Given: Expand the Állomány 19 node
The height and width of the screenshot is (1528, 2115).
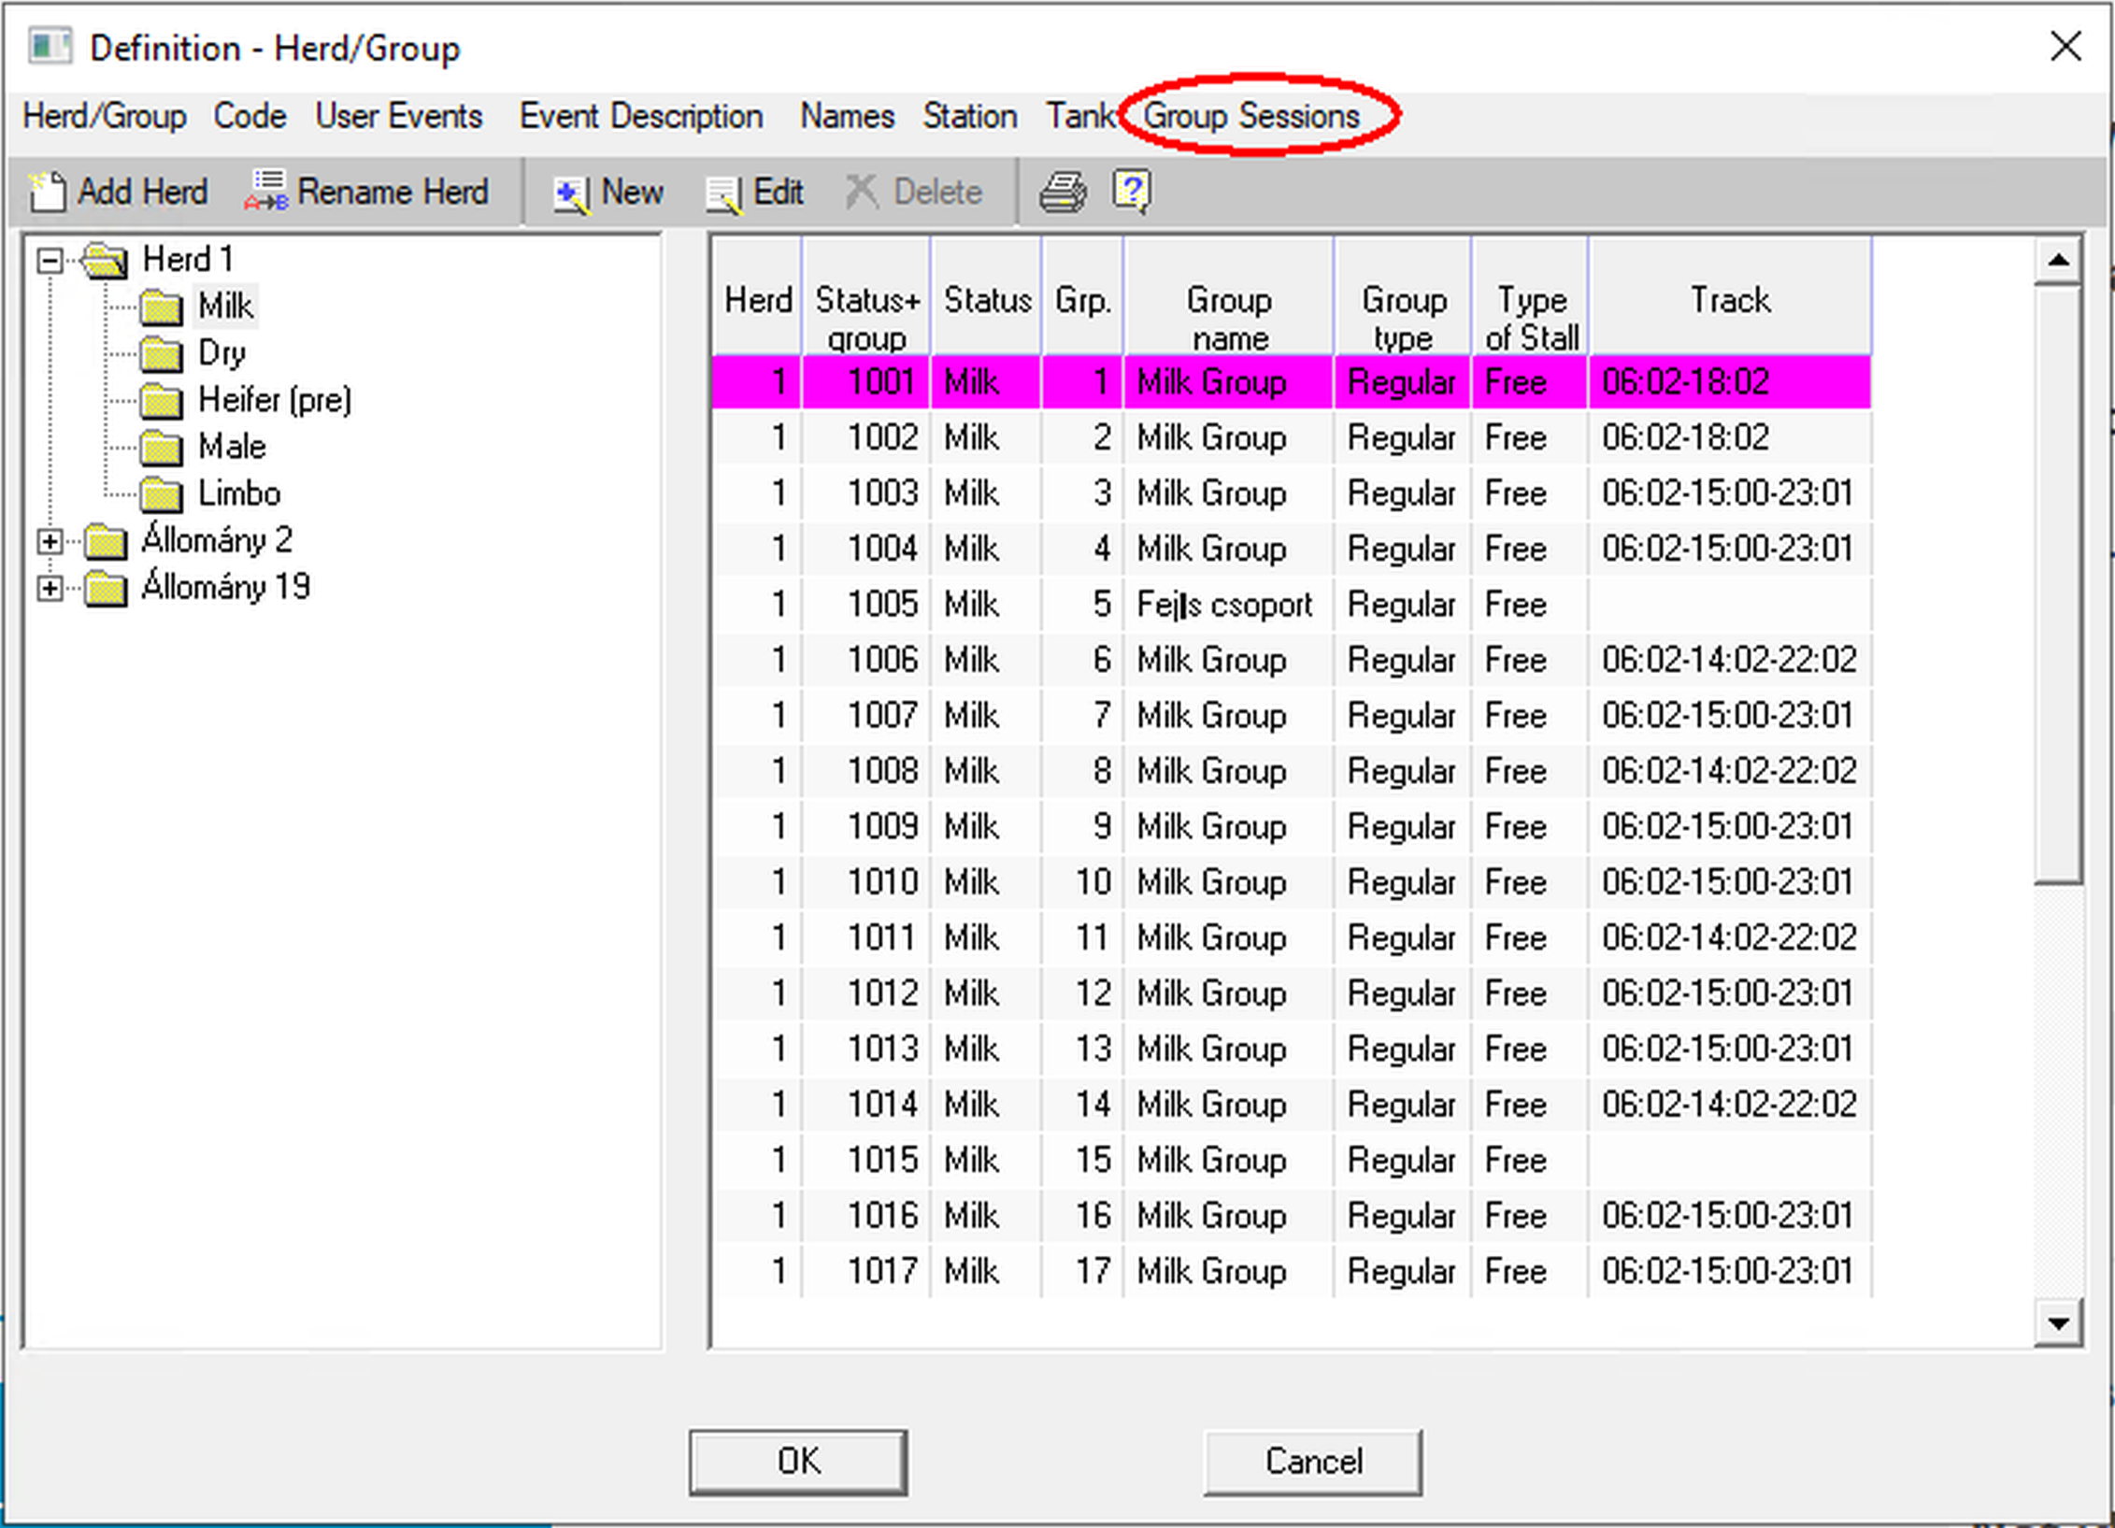Looking at the screenshot, I should tap(50, 587).
